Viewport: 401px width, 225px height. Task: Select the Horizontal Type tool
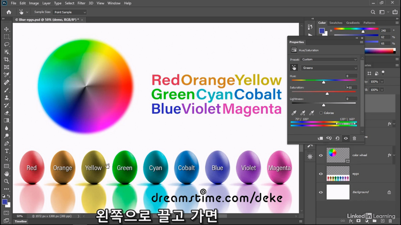[x=6, y=151]
